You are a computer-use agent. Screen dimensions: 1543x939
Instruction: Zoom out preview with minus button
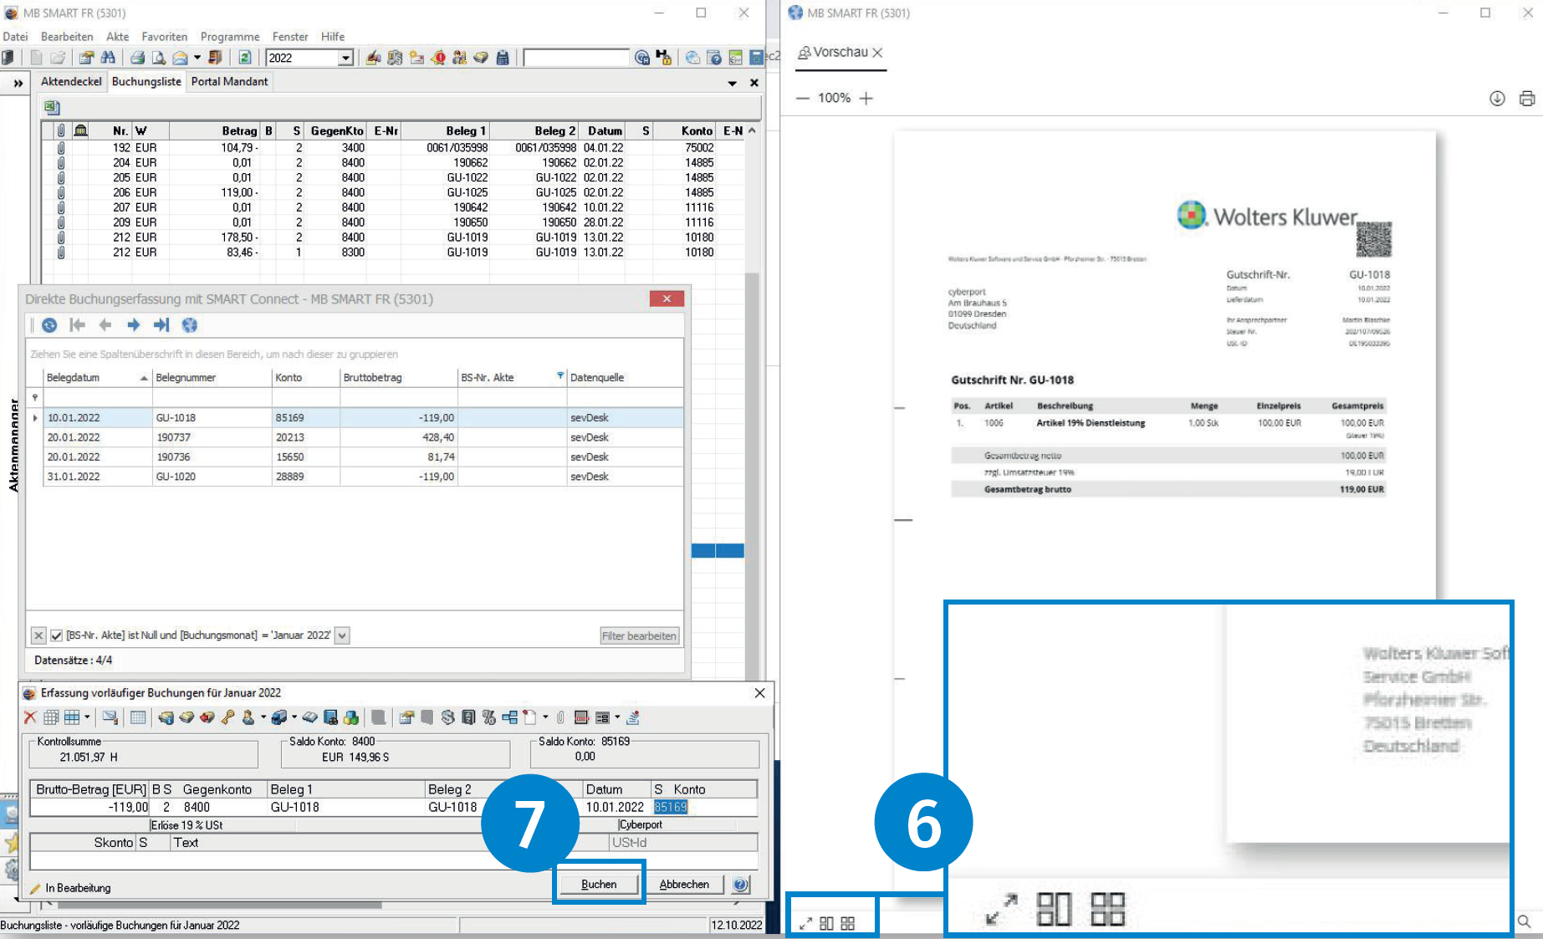click(x=803, y=98)
